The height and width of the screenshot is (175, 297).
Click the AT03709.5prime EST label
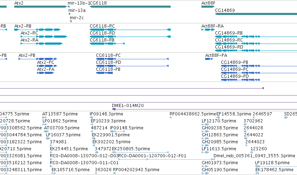pos(61,128)
